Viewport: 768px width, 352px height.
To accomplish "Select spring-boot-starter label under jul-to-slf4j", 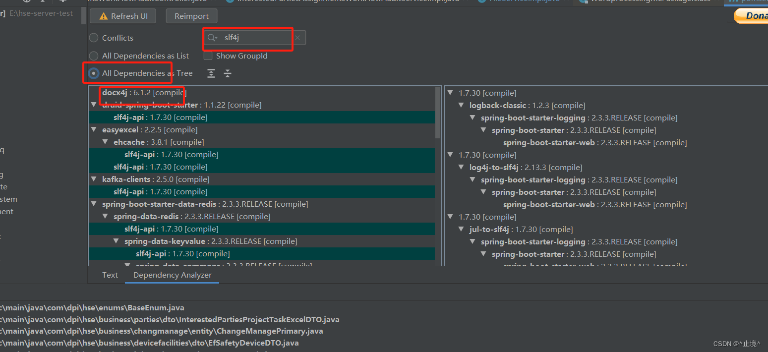I will pyautogui.click(x=574, y=254).
